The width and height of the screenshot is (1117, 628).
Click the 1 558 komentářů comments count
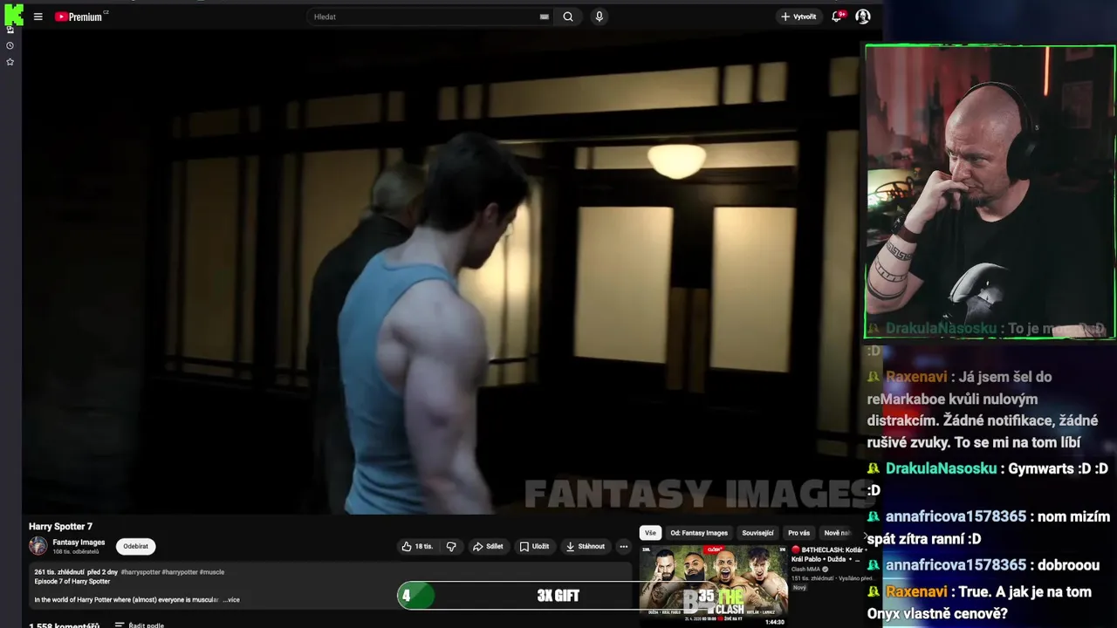click(x=64, y=625)
